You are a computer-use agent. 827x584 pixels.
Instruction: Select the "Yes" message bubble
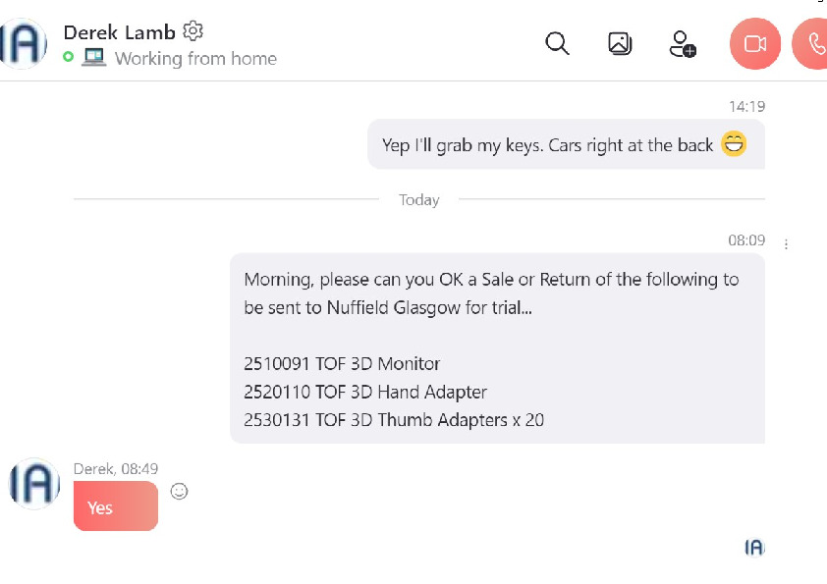pyautogui.click(x=115, y=506)
